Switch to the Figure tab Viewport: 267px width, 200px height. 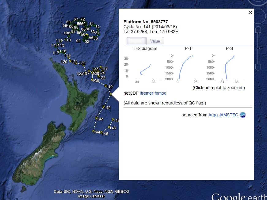click(136, 41)
